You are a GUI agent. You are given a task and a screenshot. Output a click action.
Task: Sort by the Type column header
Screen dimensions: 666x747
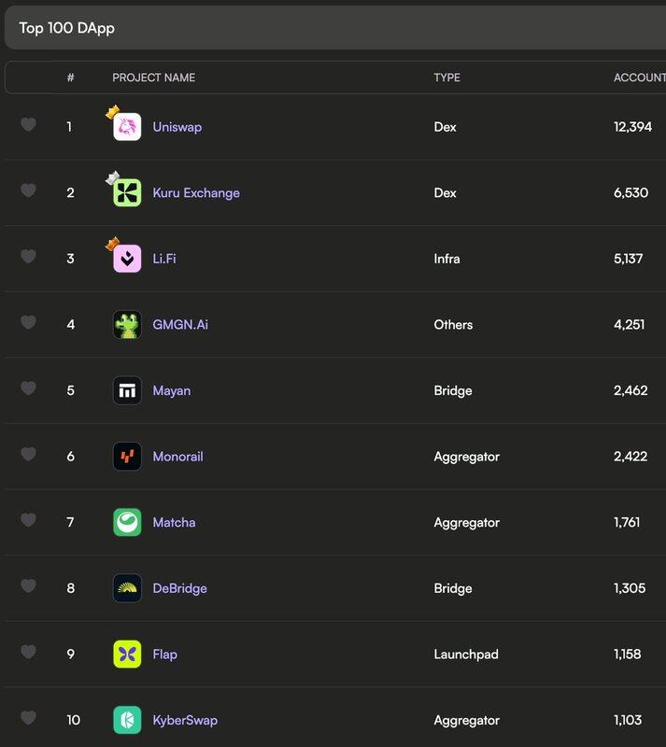tap(446, 78)
